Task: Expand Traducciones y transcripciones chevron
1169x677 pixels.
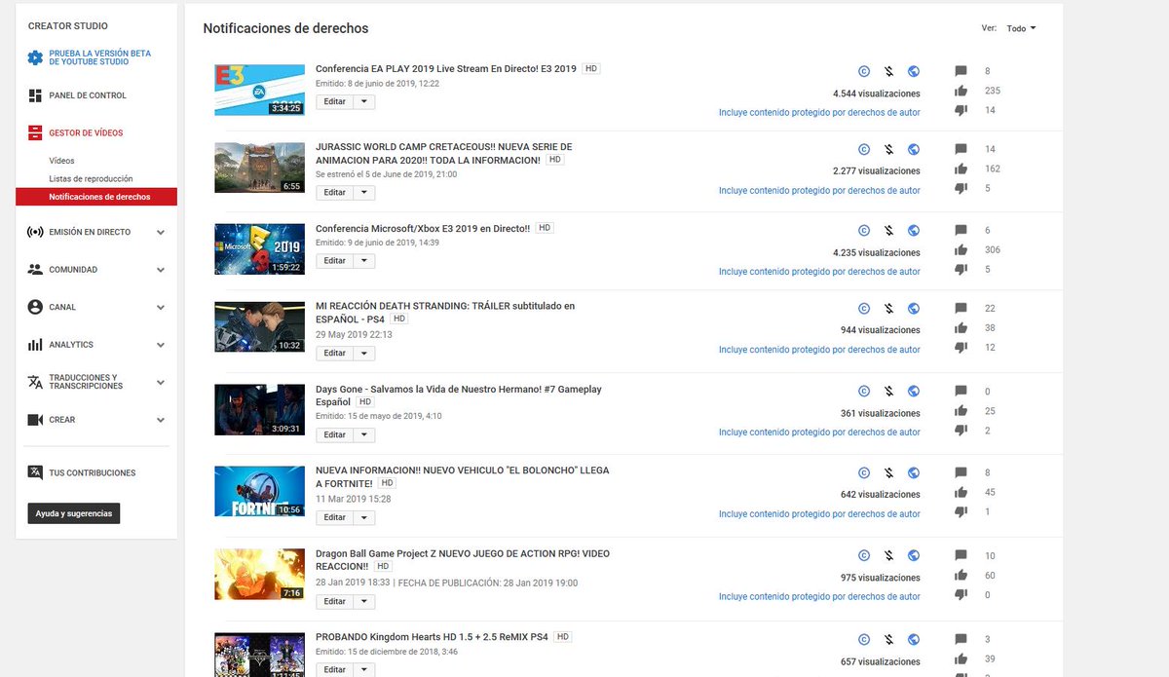Action: 161,382
